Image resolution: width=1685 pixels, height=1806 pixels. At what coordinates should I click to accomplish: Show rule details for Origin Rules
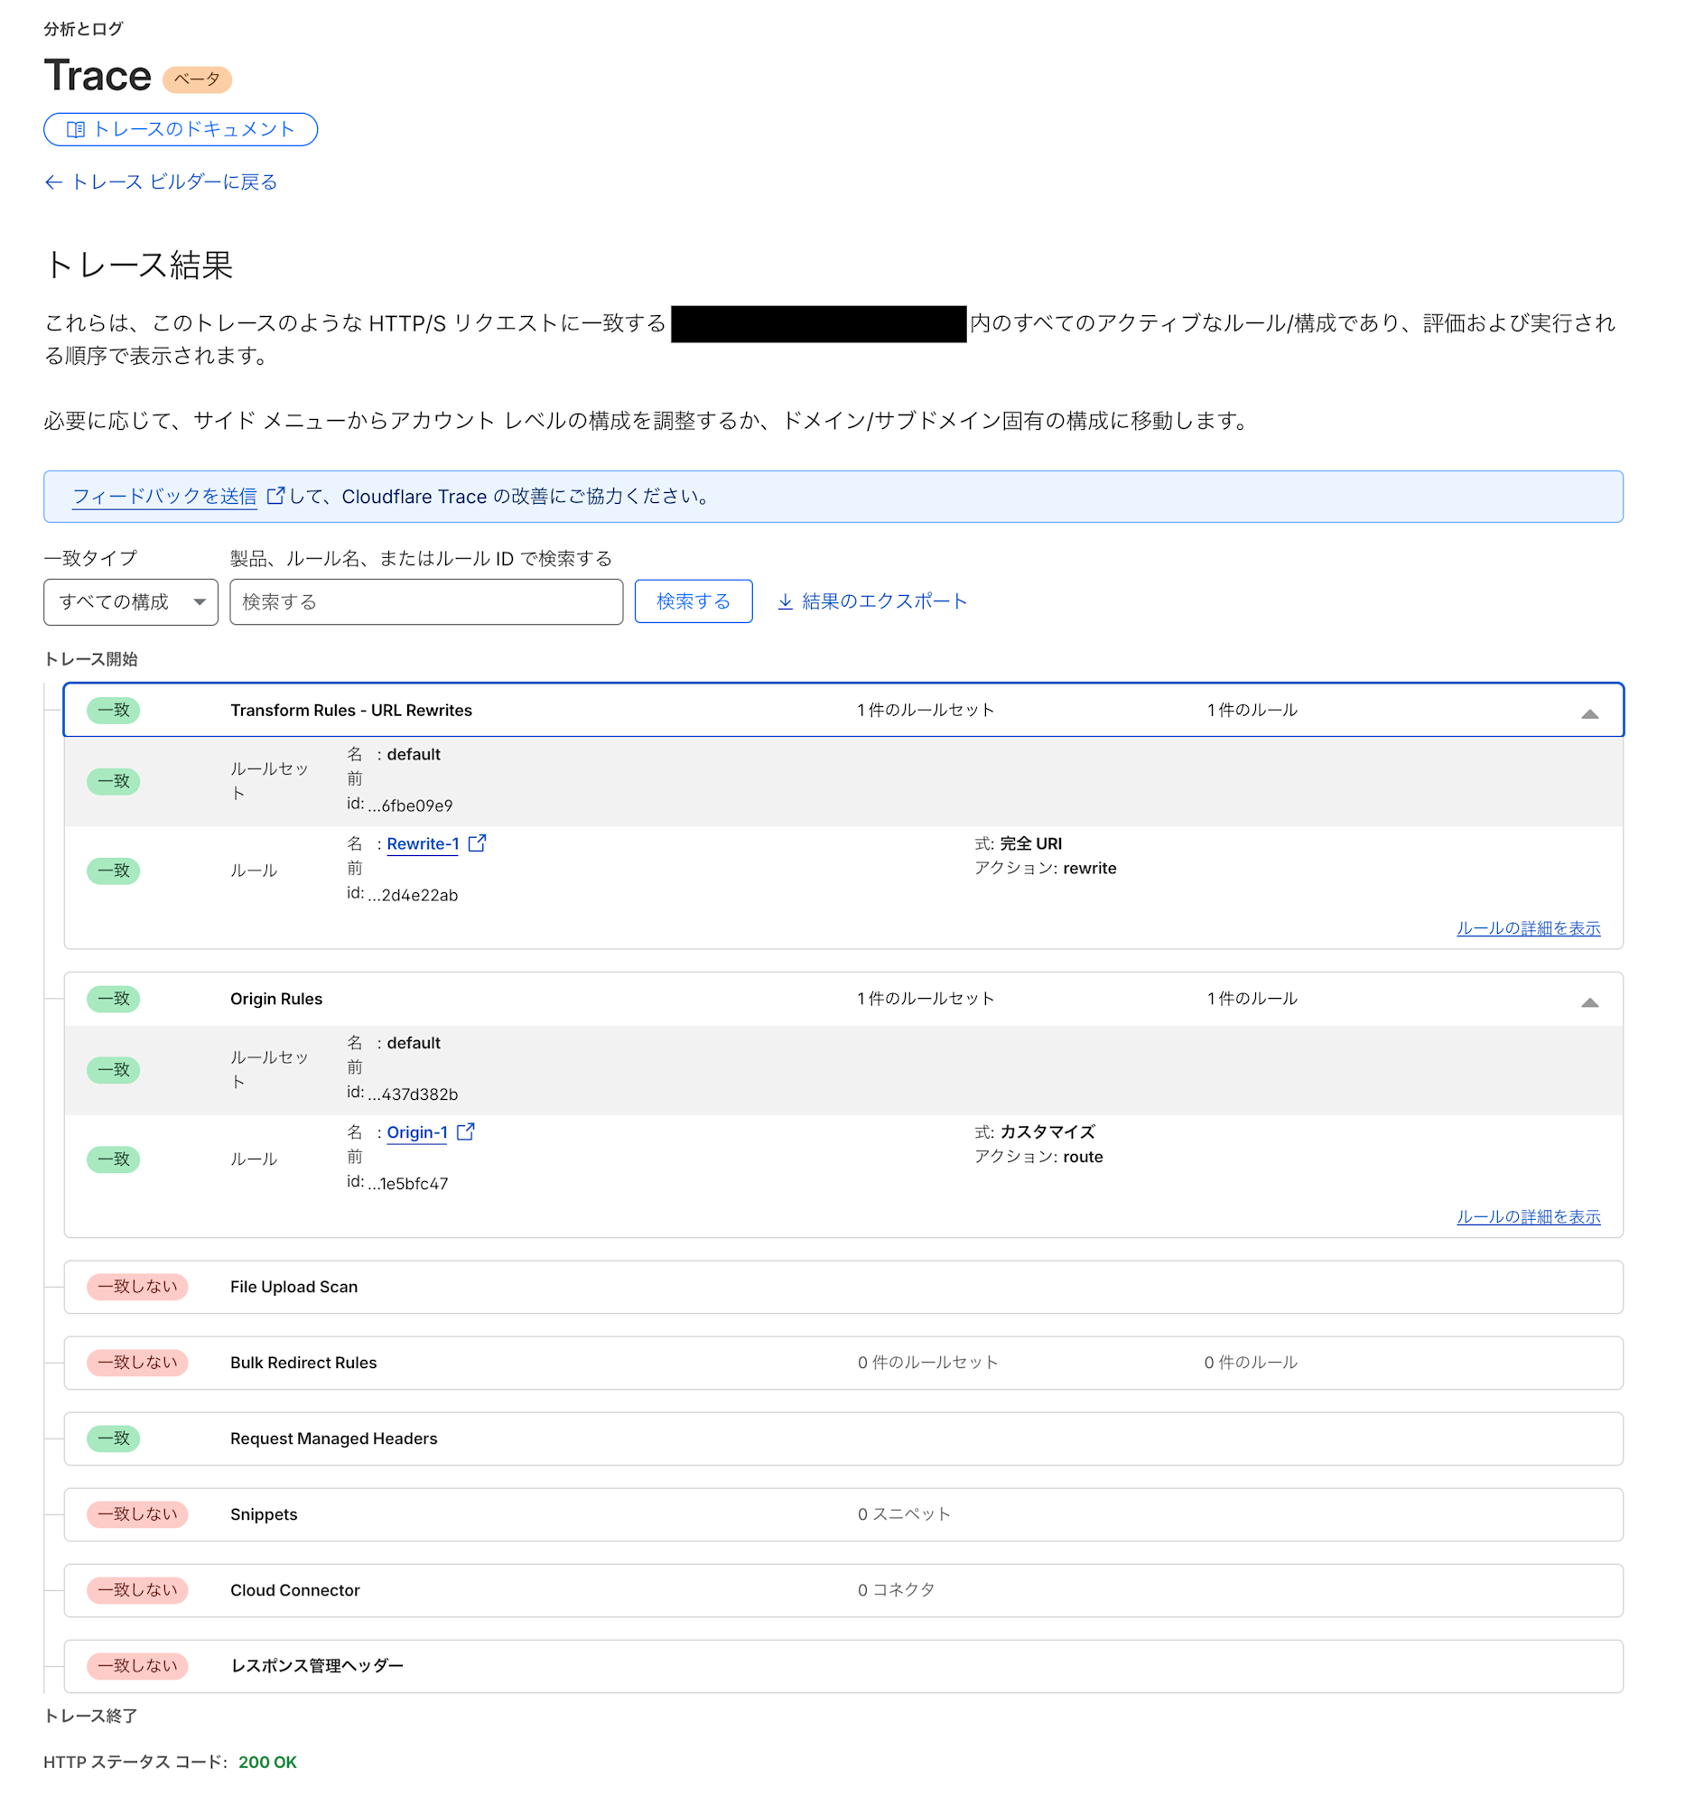point(1527,1217)
